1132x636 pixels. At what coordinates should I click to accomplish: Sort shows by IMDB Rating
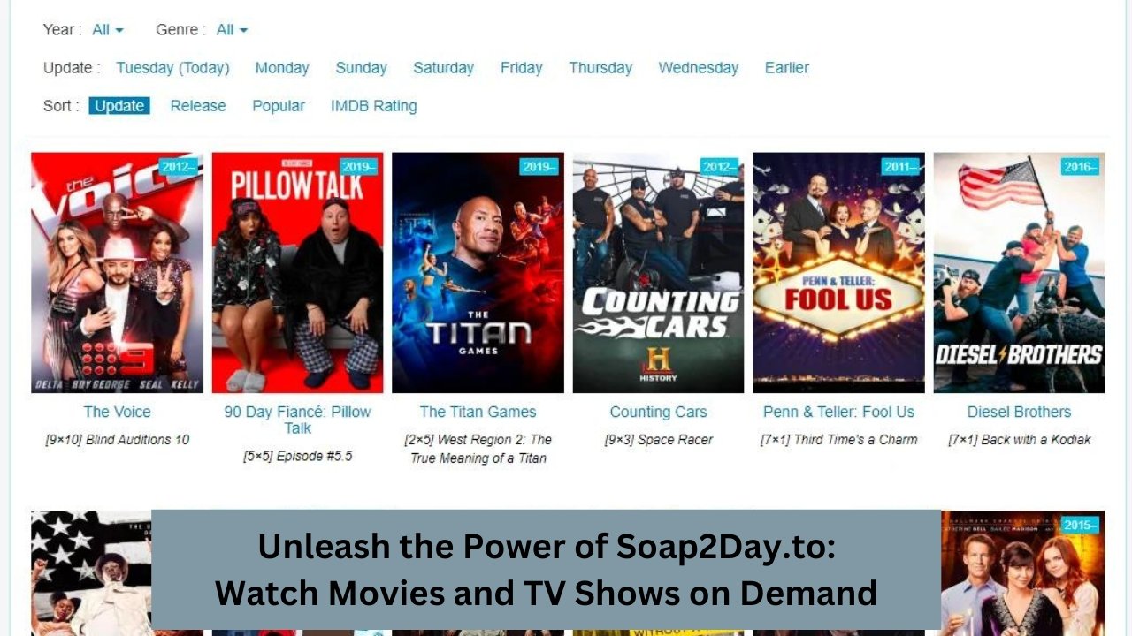click(x=374, y=106)
